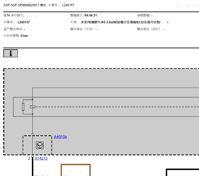Click pin number 2 at connector X14272

click(x=29, y=159)
